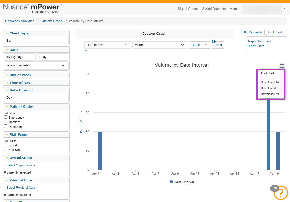Choose Download PNG from chart menu
290x202 pixels.
(x=271, y=82)
